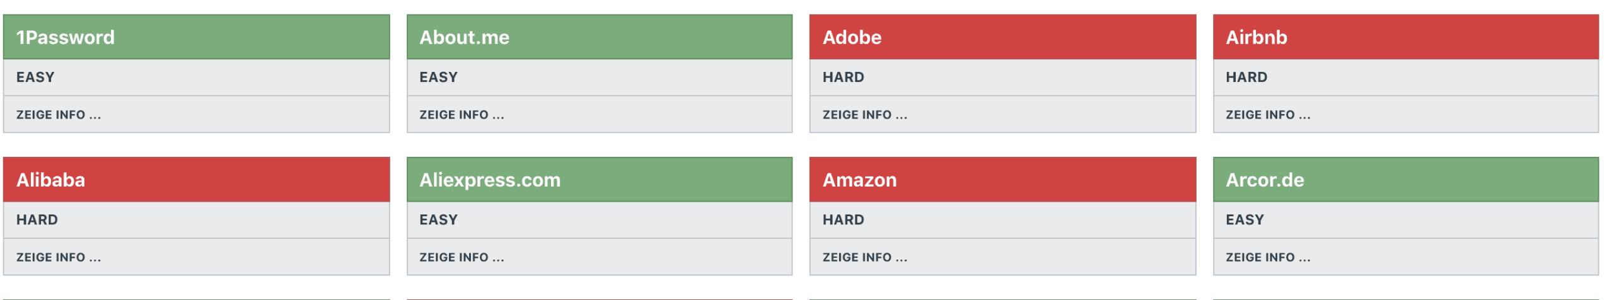
Task: Show info for the Adobe card
Action: coord(864,115)
